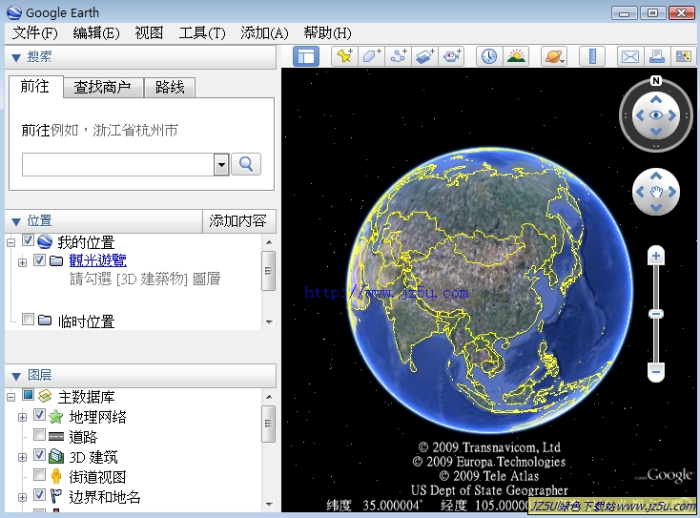Uncheck the 觀光遊覽 folder checkbox
The image size is (700, 518).
[39, 259]
